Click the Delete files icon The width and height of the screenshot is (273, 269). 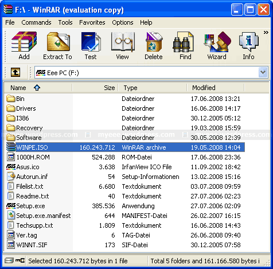point(154,42)
